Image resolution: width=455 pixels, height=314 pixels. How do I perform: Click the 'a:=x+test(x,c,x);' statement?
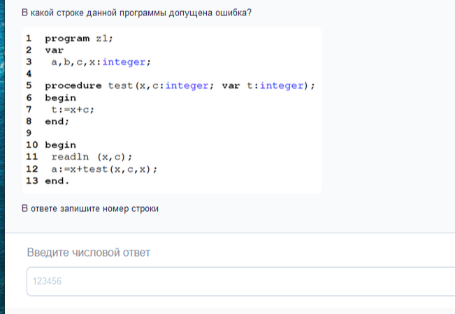point(103,169)
